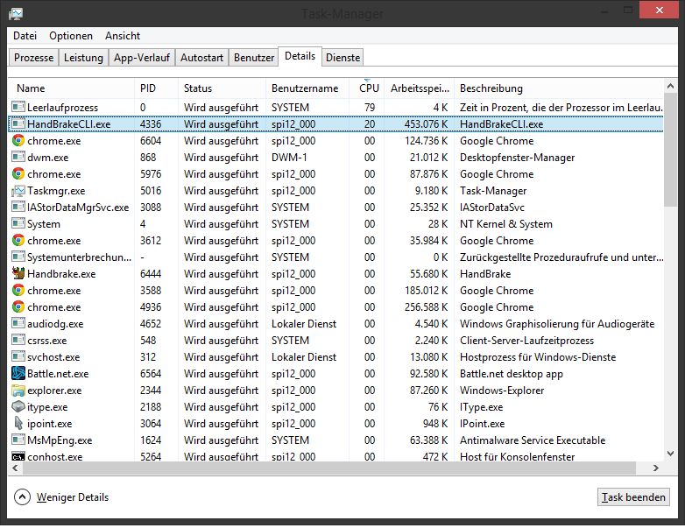The height and width of the screenshot is (528, 685).
Task: Open the Datei menu
Action: (25, 36)
